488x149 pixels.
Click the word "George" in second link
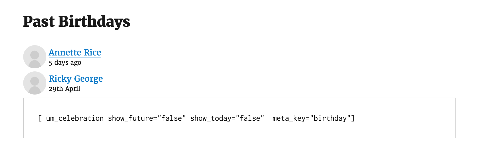pos(88,79)
